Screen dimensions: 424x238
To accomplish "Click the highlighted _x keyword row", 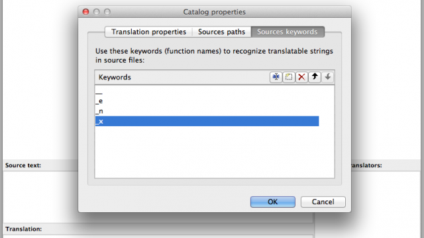I will tap(207, 121).
